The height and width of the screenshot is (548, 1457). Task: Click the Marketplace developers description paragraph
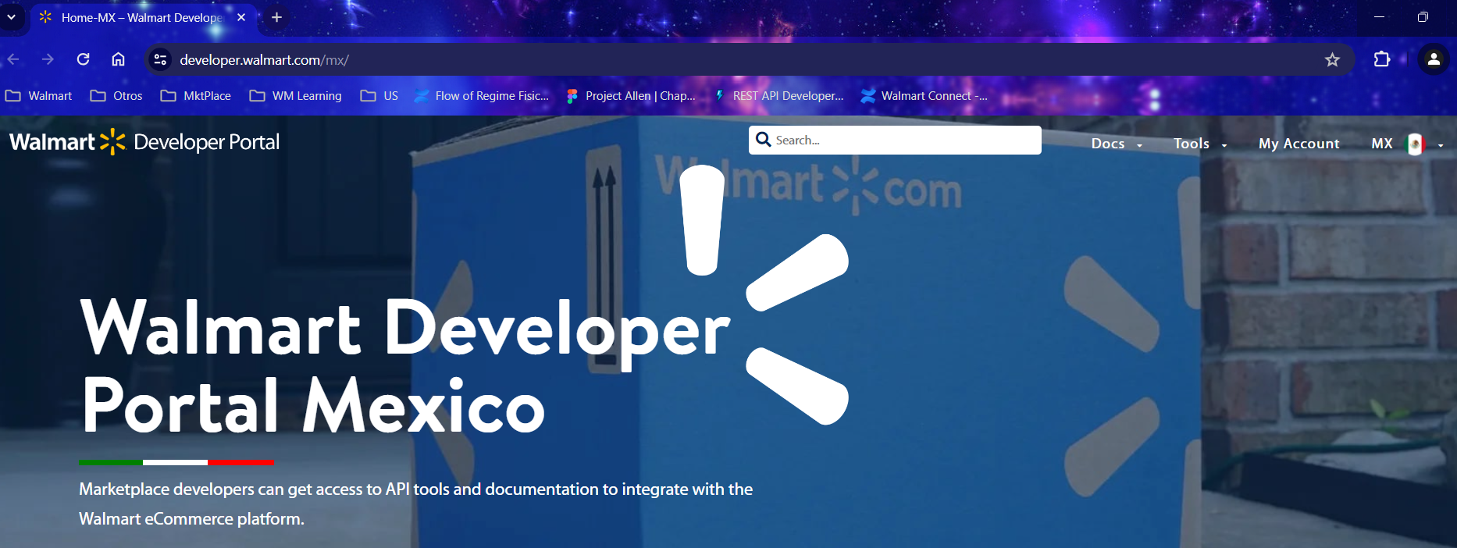coord(415,504)
